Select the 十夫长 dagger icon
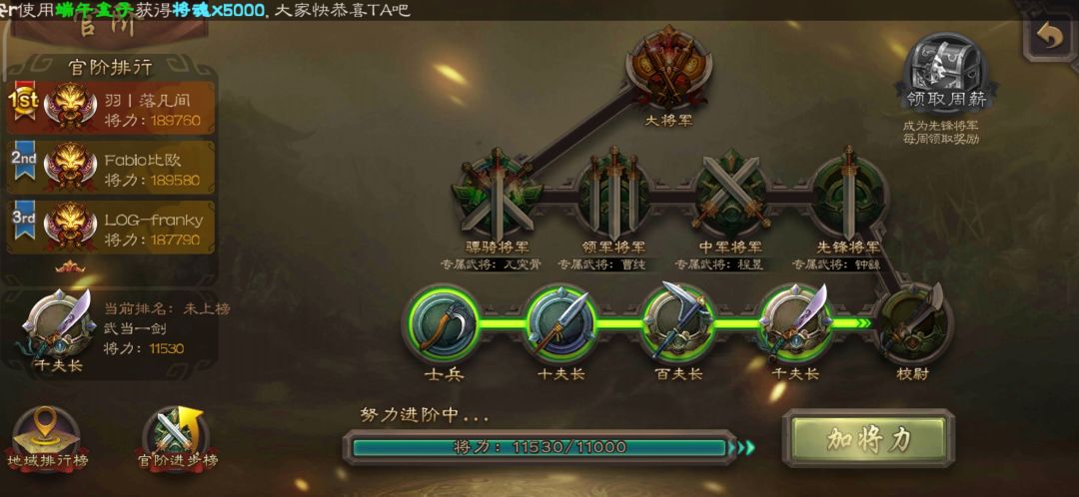 coord(560,323)
